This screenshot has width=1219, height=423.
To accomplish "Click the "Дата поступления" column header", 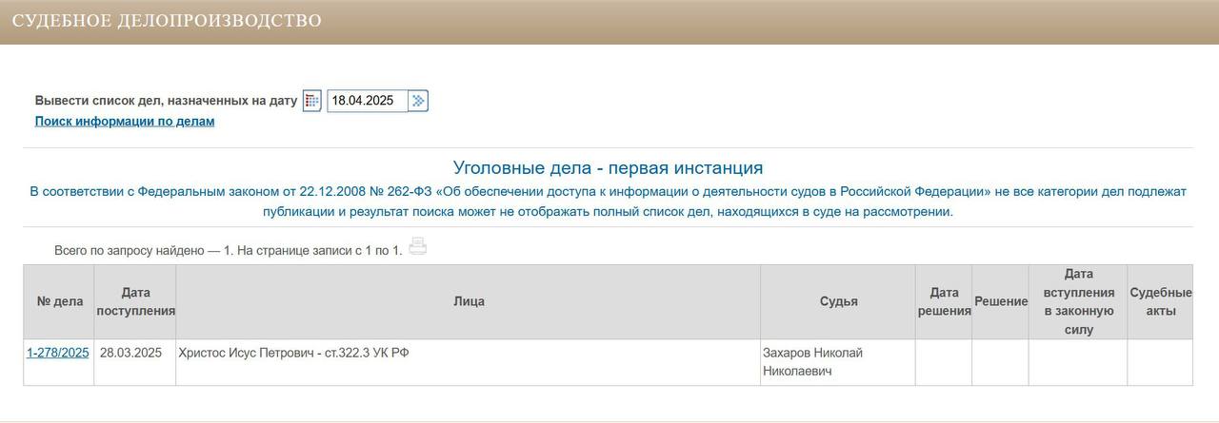I will tap(135, 301).
